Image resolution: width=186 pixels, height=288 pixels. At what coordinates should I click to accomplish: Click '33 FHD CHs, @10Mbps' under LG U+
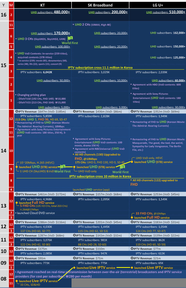[151, 213]
